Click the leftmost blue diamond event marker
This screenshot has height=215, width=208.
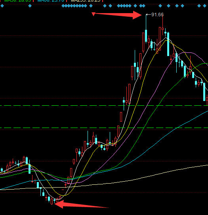click(x=2, y=6)
